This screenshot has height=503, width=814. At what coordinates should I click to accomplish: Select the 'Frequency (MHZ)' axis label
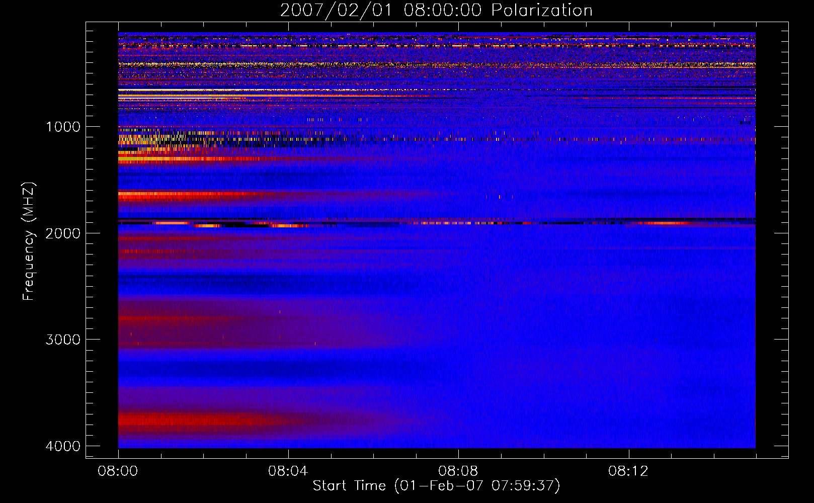tap(28, 241)
